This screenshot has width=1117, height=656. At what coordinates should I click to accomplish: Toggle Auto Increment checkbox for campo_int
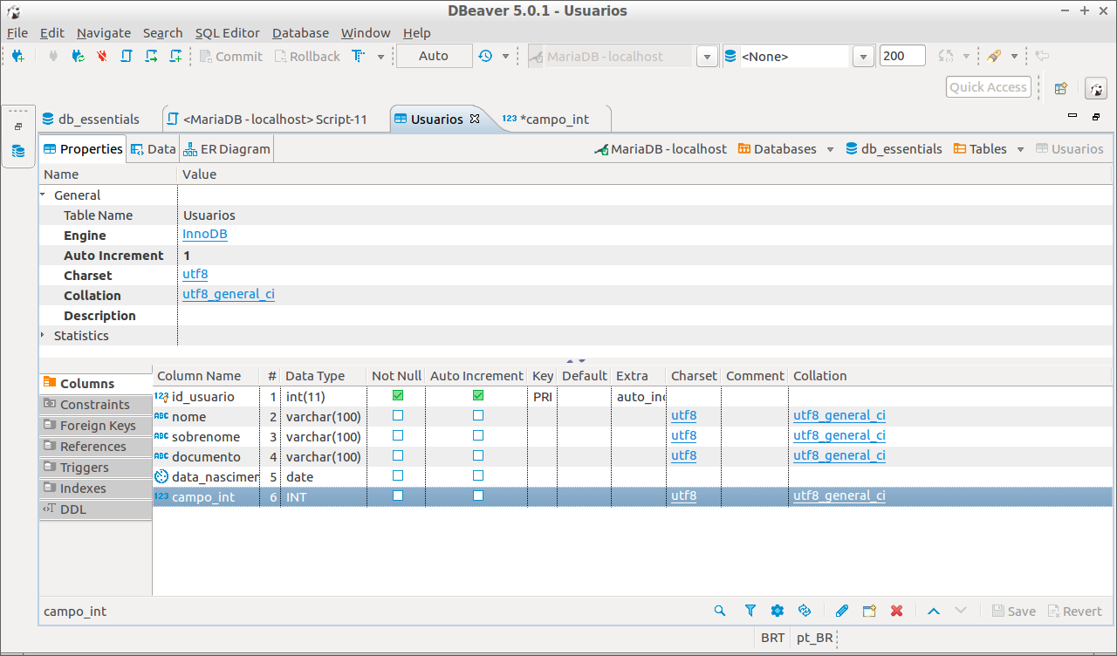pyautogui.click(x=478, y=495)
